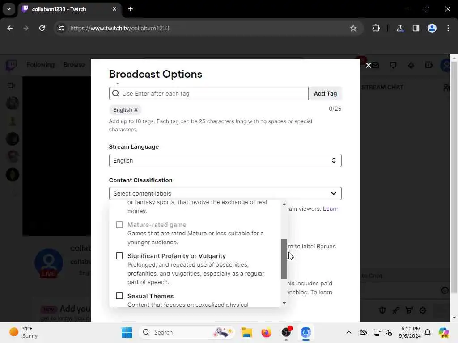Launch Firefox from the taskbar

(x=266, y=332)
